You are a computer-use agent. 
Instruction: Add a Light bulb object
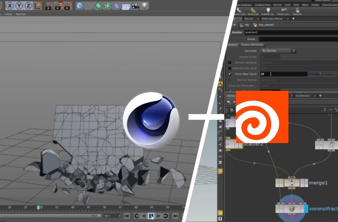coord(145,6)
